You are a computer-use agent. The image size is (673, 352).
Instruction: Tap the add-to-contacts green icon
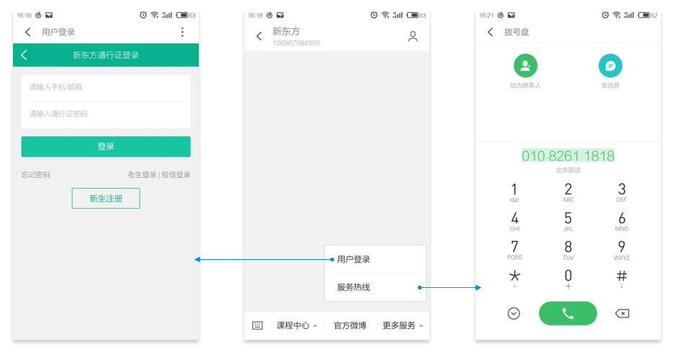coord(525,66)
